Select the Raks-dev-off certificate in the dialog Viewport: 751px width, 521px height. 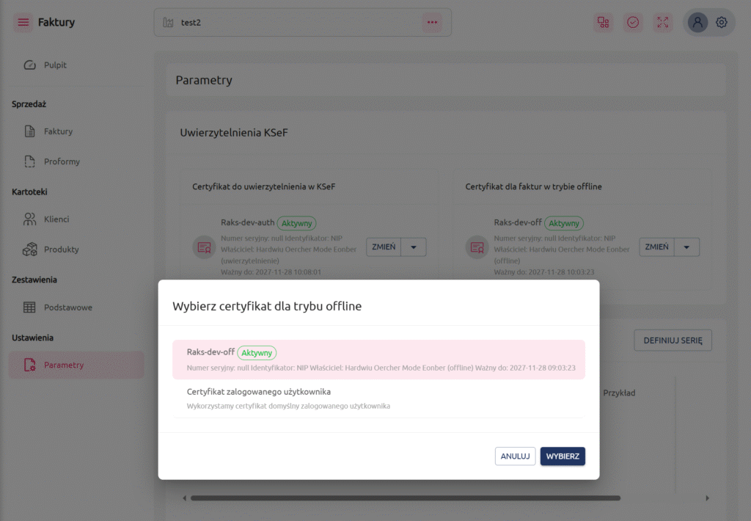[378, 360]
